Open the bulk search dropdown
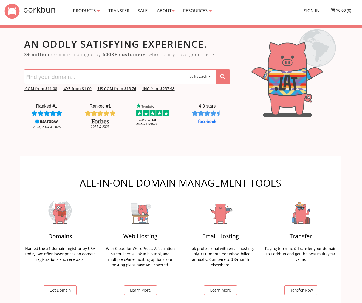Image resolution: width=362 pixels, height=303 pixels. [200, 77]
